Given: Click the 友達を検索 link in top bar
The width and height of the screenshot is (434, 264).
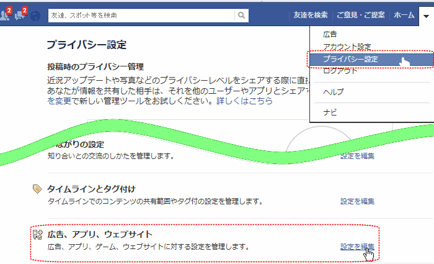Looking at the screenshot, I should coord(311,15).
